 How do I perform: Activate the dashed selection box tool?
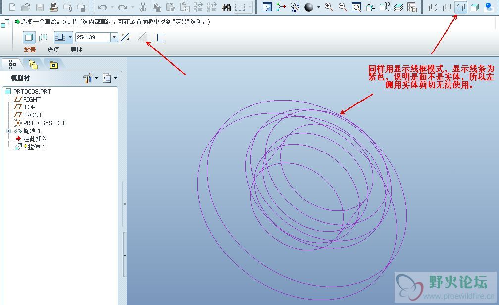click(240, 7)
